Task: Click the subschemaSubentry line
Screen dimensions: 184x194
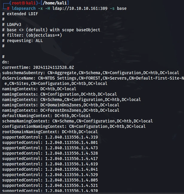Action: point(91,73)
